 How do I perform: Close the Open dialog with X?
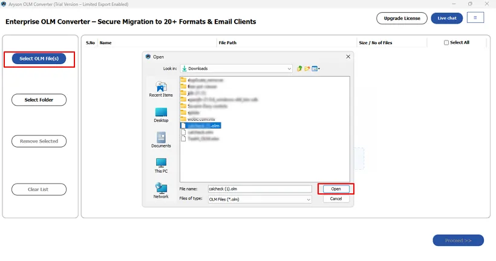point(348,57)
